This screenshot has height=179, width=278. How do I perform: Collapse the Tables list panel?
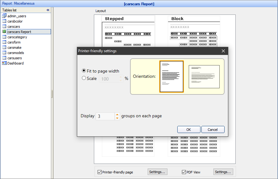click(48, 10)
